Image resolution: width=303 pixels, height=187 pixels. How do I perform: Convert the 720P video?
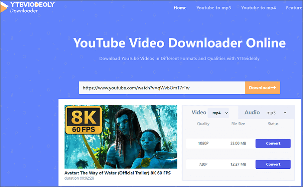click(273, 164)
